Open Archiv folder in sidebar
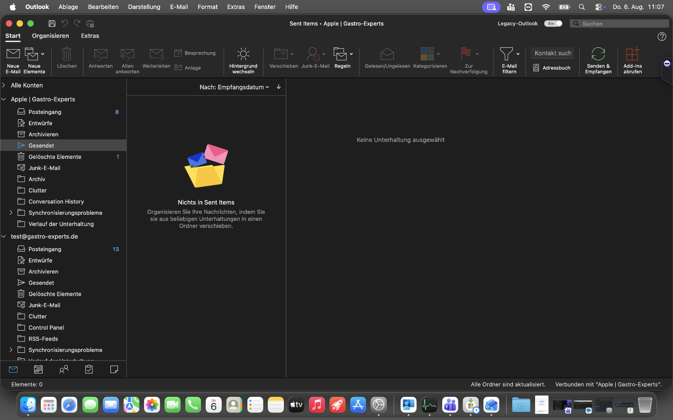The image size is (673, 420). click(63, 179)
